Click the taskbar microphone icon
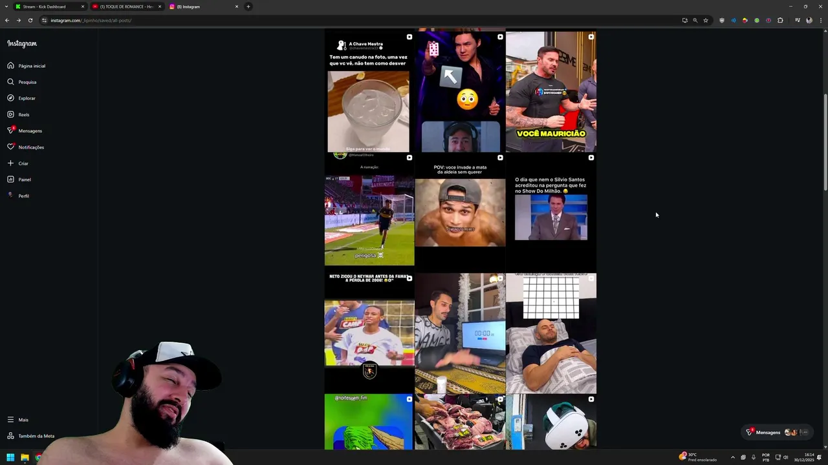Viewport: 828px width, 465px height. [753, 457]
